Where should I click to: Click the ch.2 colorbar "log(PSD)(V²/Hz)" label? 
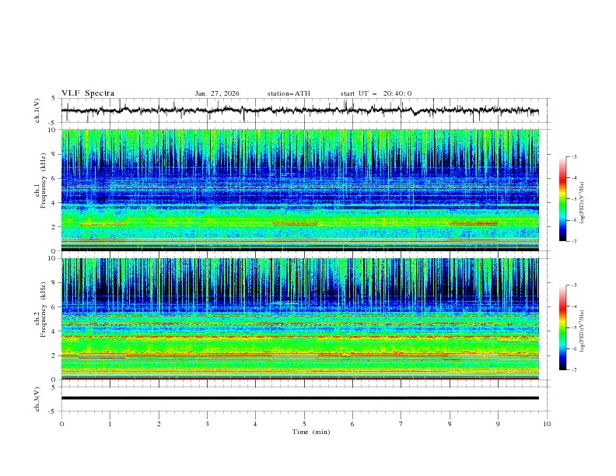pos(582,331)
